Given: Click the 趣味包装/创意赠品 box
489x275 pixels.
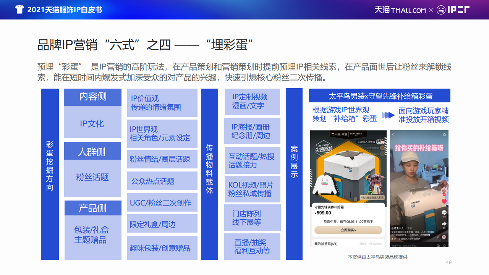Looking at the screenshot, I should [x=162, y=247].
